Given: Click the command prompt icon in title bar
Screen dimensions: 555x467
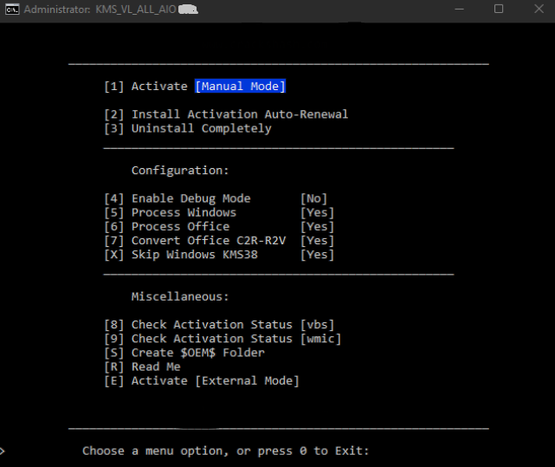Looking at the screenshot, I should 12,9.
